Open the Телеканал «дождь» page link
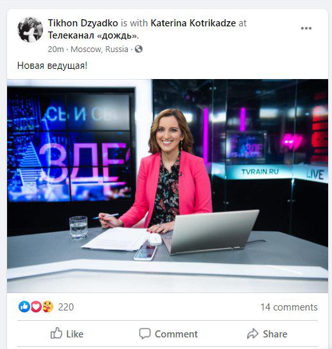The width and height of the screenshot is (332, 349). [93, 35]
